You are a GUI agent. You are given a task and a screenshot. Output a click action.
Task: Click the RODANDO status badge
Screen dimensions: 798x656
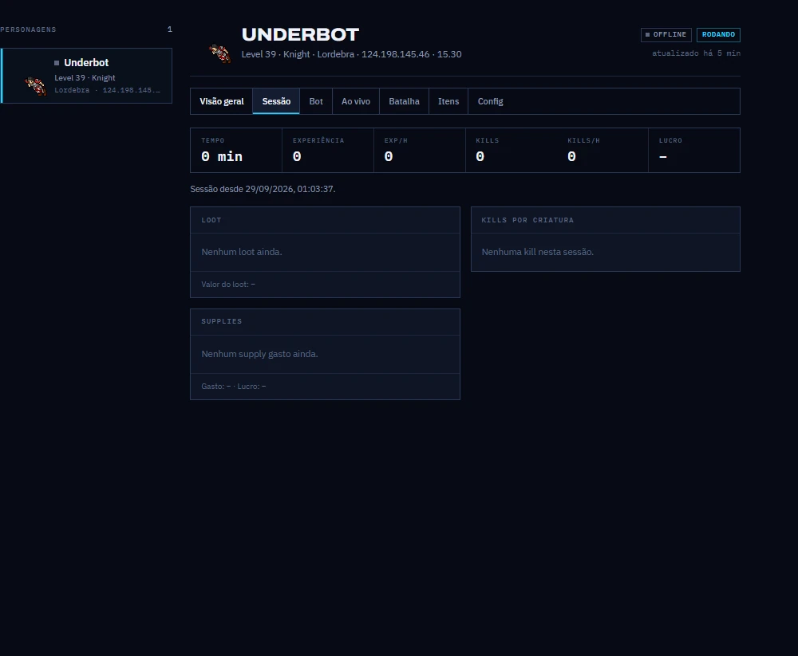718,34
